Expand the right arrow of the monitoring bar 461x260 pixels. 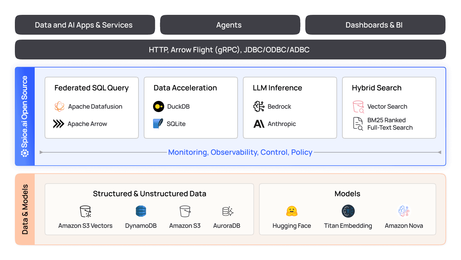point(440,152)
